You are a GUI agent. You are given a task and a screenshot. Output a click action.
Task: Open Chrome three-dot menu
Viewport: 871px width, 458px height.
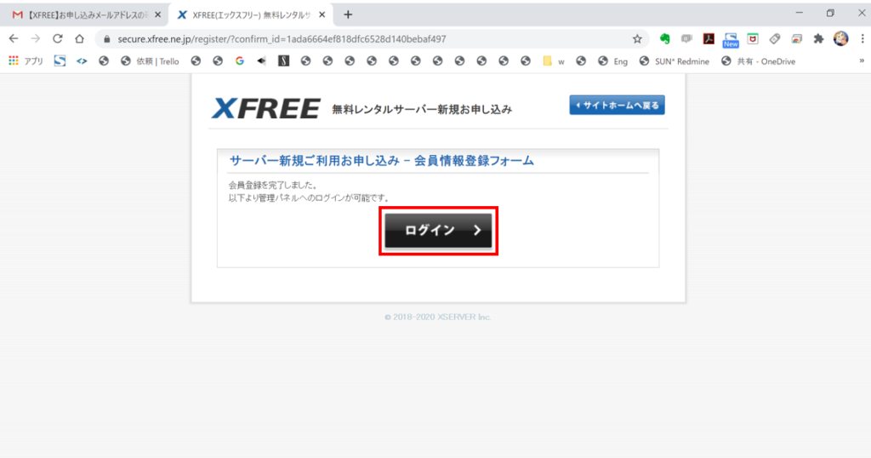click(860, 38)
